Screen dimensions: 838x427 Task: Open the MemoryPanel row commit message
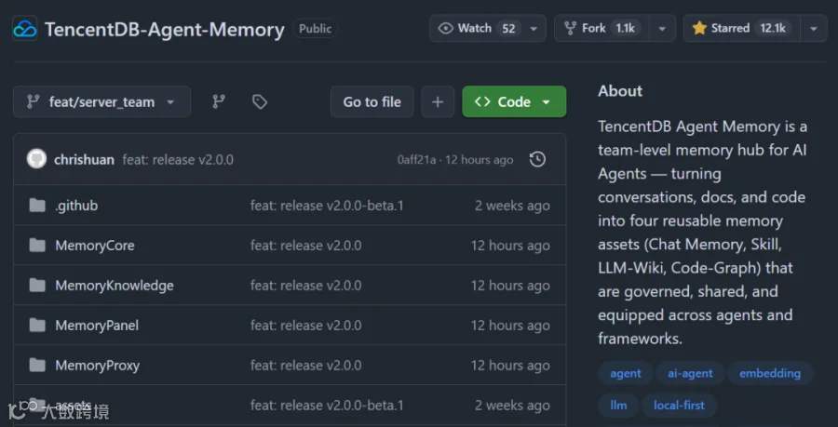305,326
